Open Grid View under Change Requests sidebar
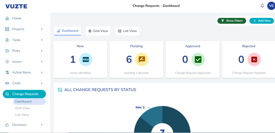The image size is (275, 133). [22, 108]
